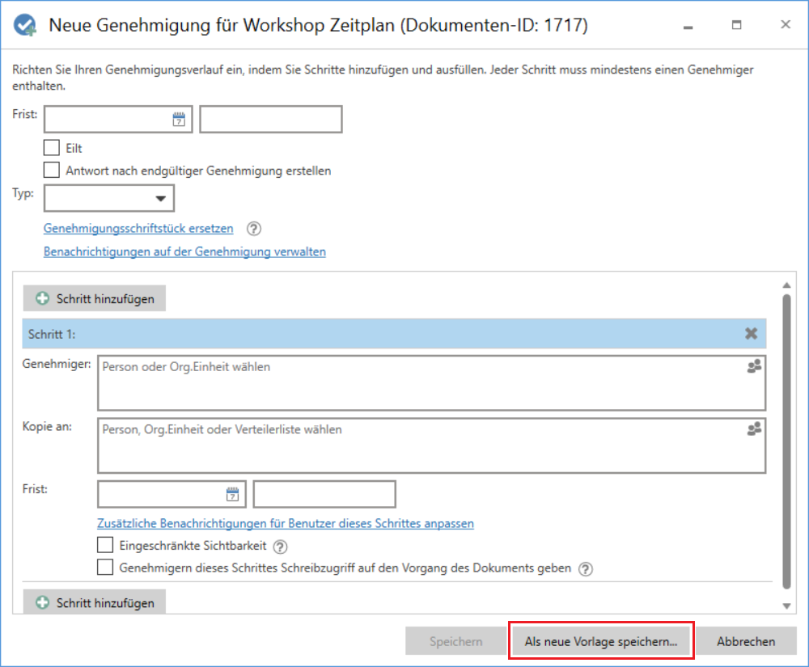Click the approval checkmark icon in title bar
The image size is (809, 667).
pos(25,25)
